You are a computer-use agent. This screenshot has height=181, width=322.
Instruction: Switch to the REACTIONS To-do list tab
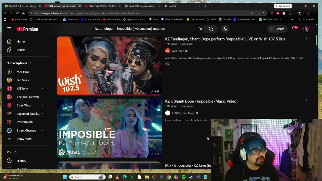(x=22, y=6)
